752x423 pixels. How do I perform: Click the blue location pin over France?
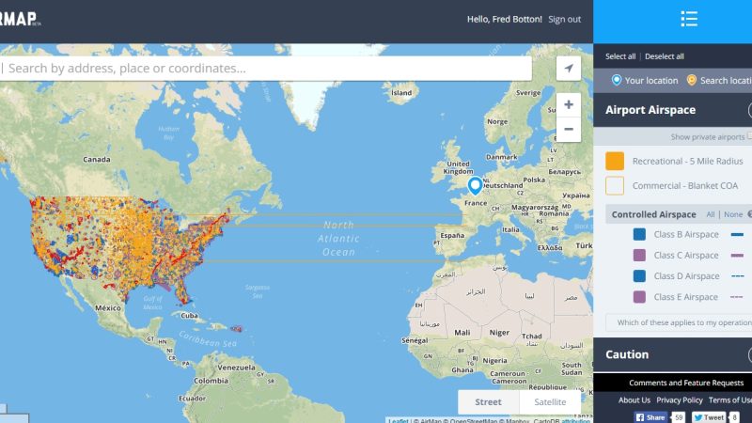(475, 185)
